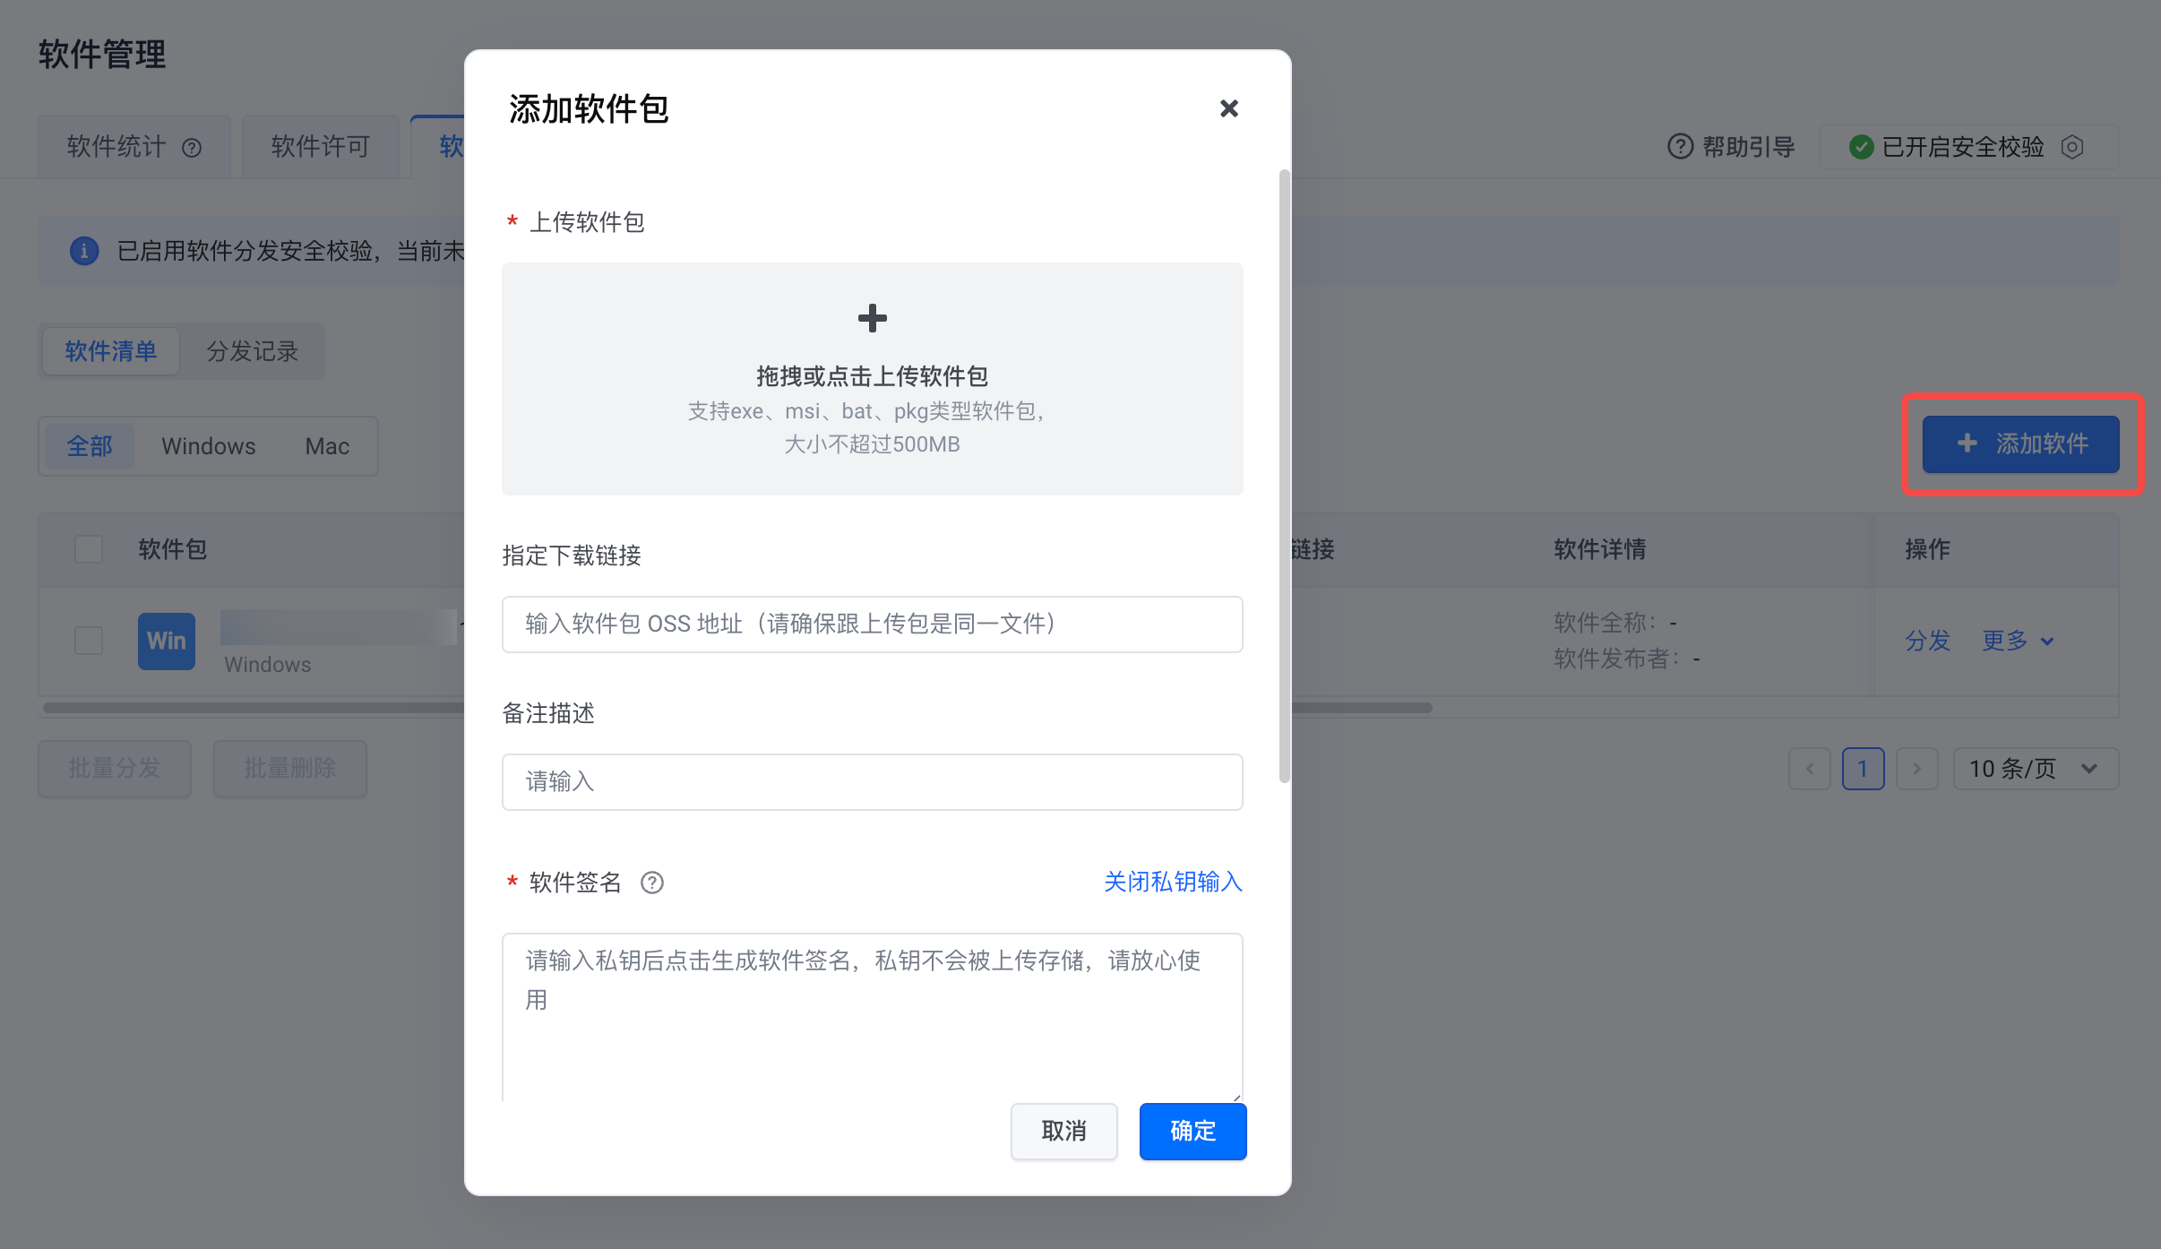Click the question icon beside 软件统计

click(192, 148)
